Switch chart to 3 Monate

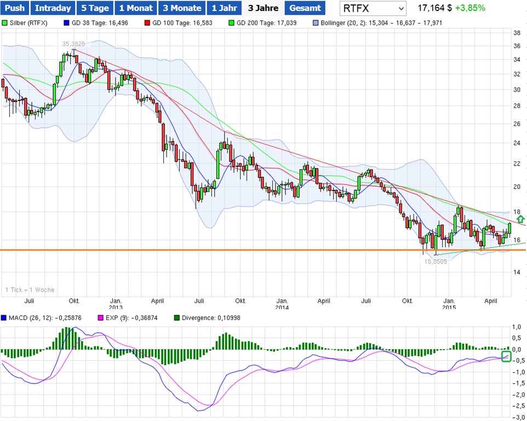click(182, 8)
